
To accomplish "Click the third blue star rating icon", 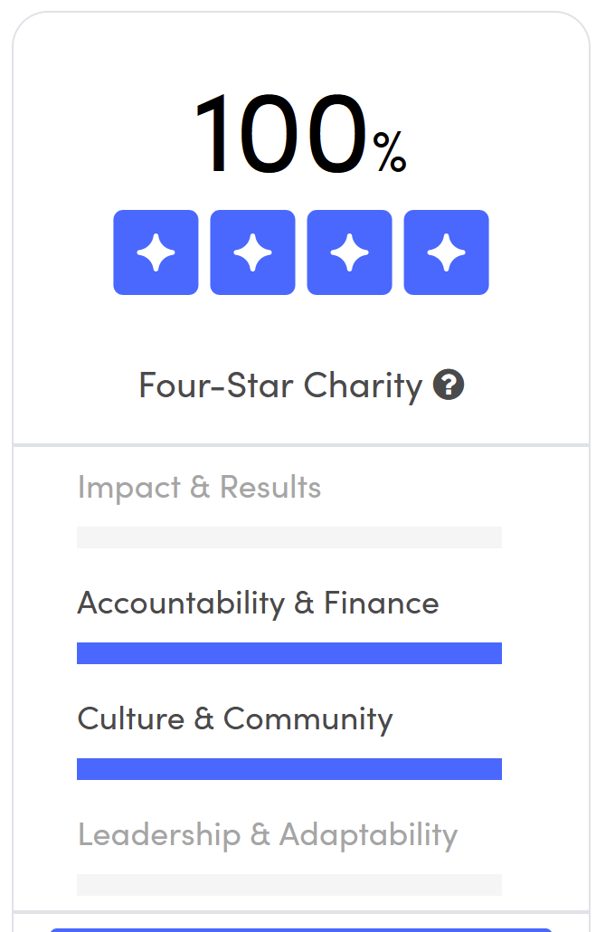I will pyautogui.click(x=349, y=252).
